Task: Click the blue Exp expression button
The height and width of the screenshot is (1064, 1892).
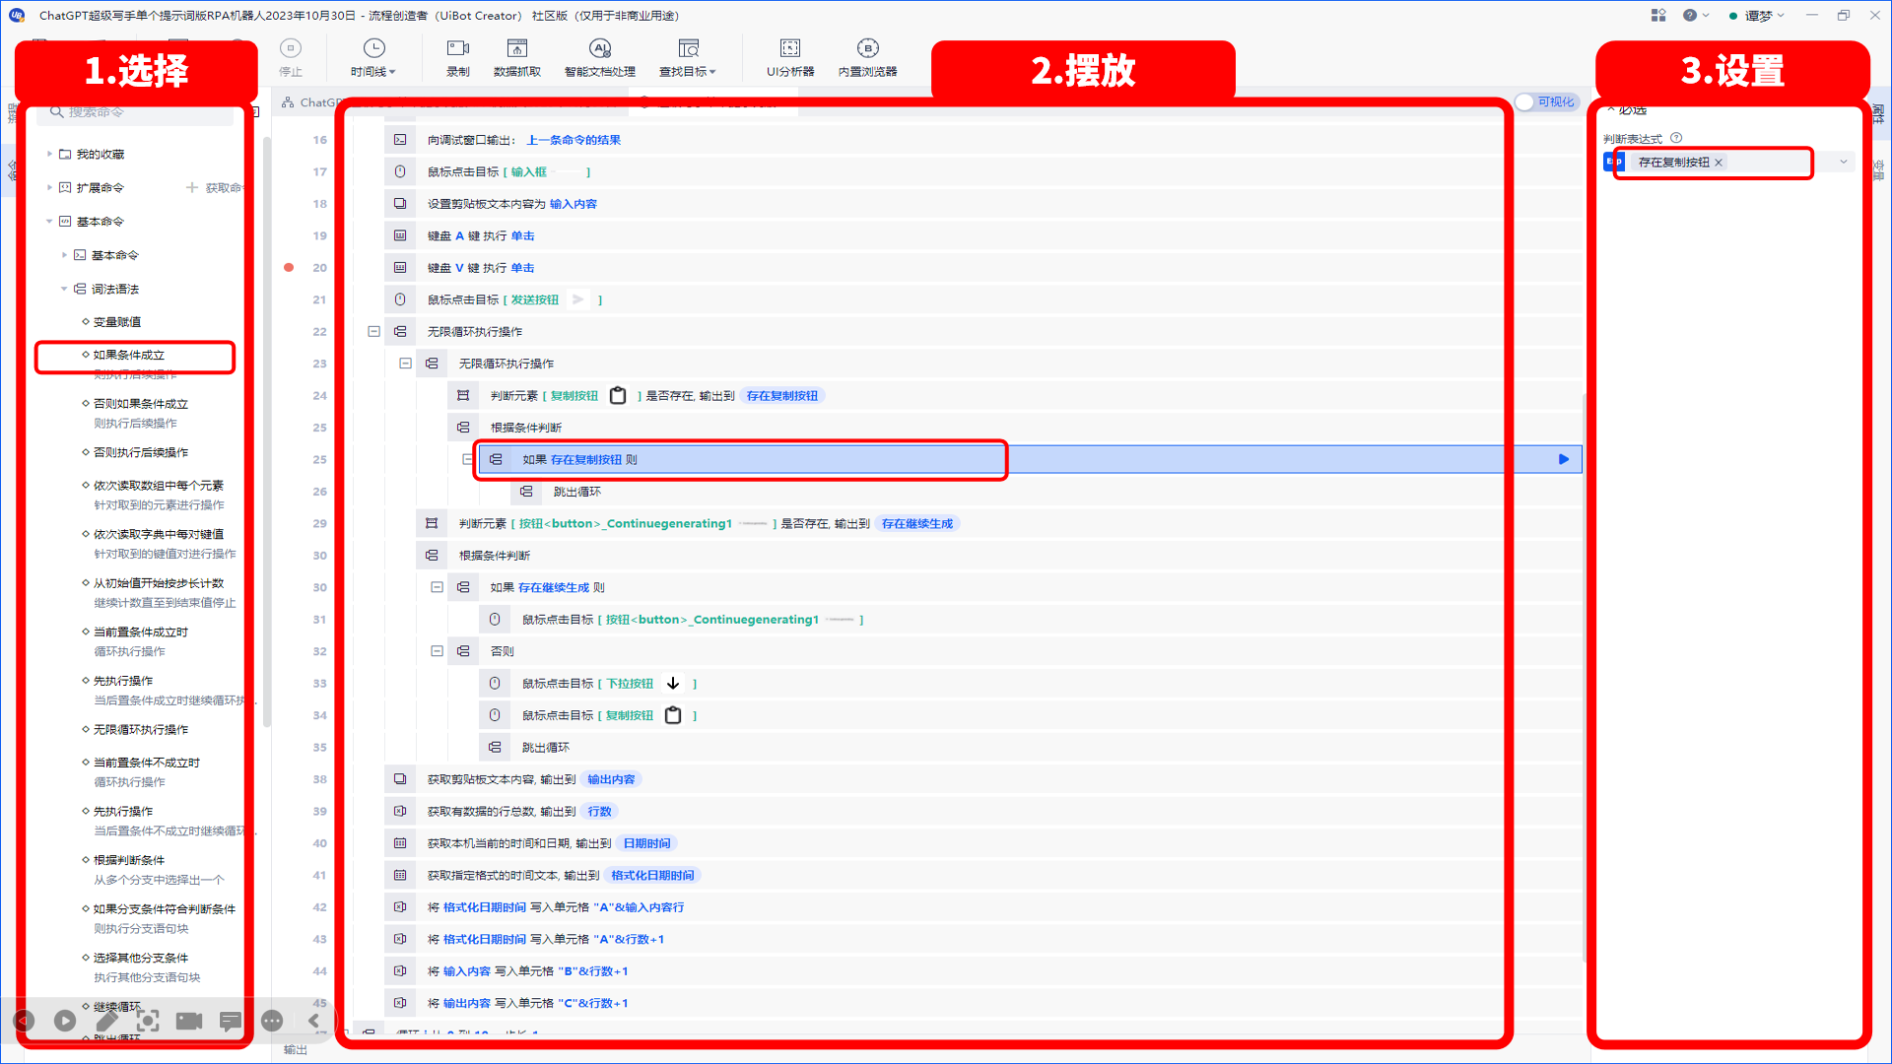Action: coord(1614,162)
